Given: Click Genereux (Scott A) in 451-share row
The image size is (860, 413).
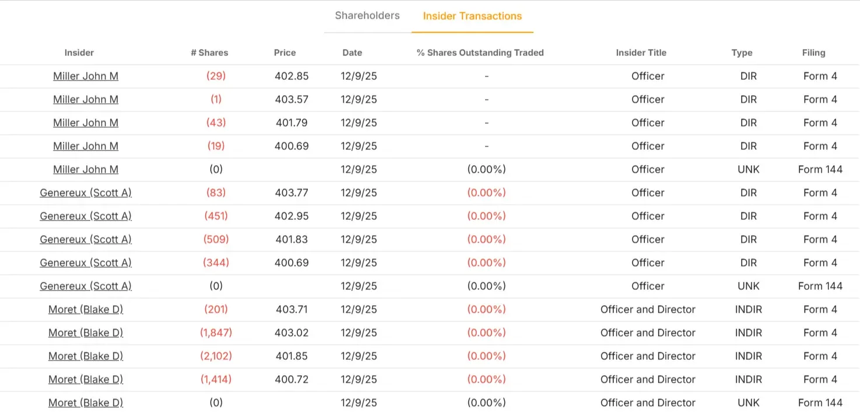Looking at the screenshot, I should 86,216.
